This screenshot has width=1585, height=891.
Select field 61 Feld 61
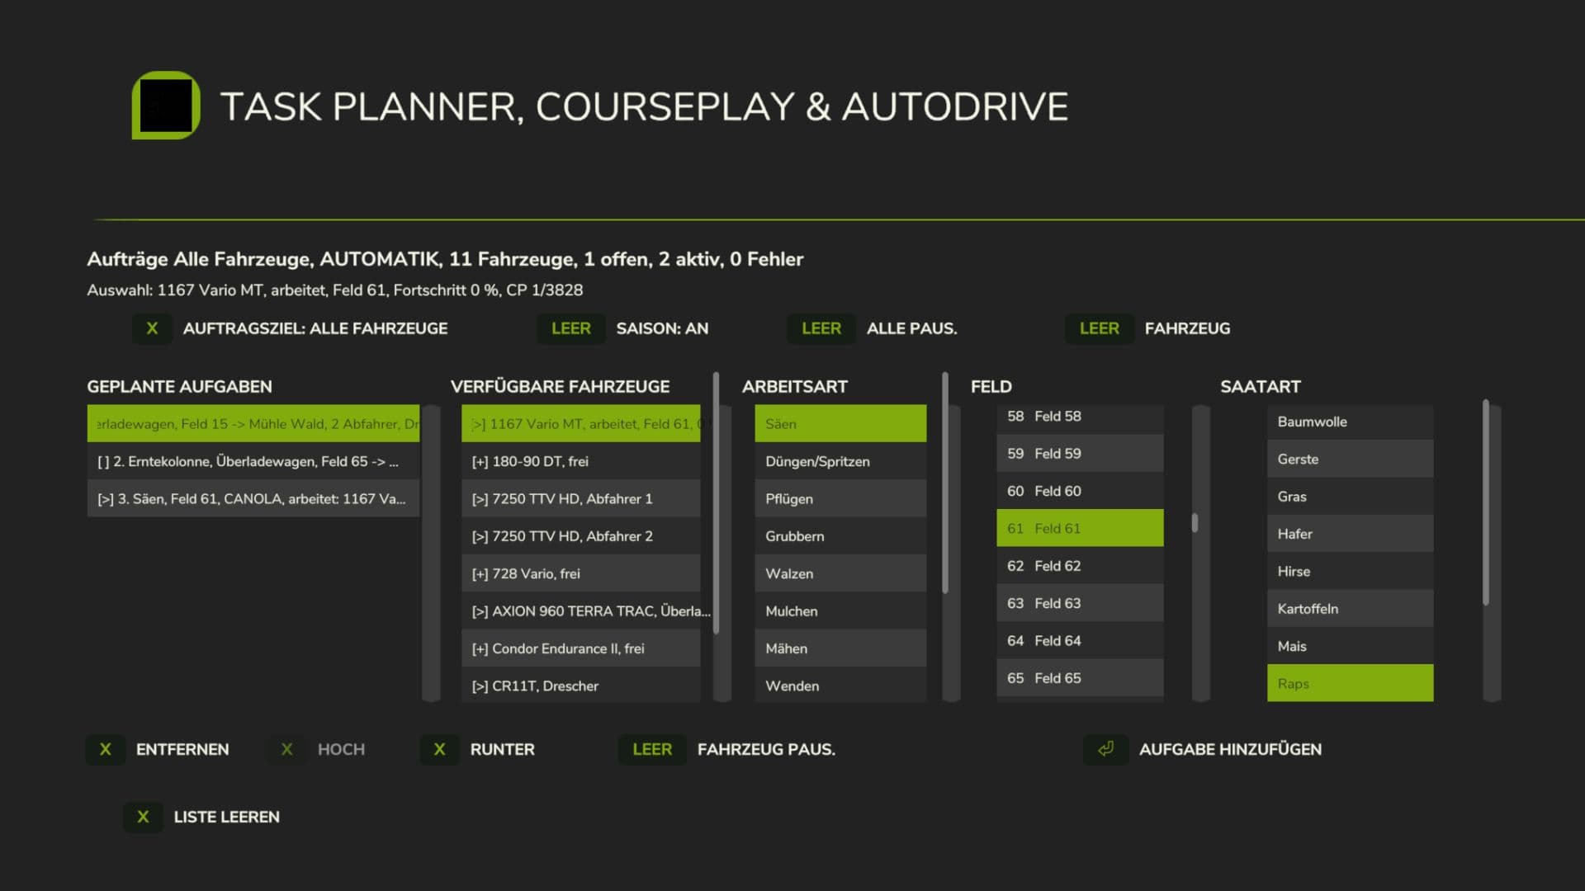[x=1080, y=528]
